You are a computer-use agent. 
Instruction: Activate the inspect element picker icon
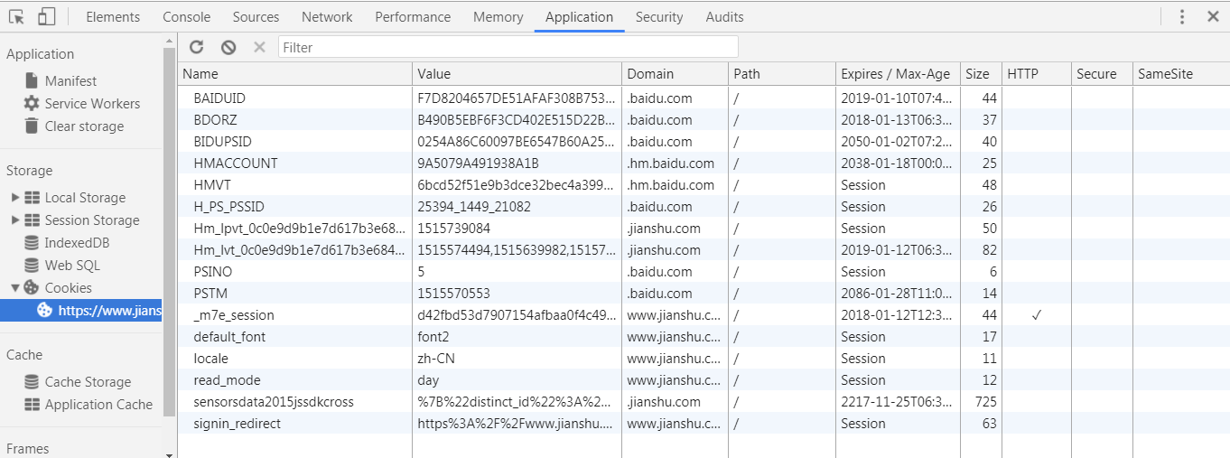pos(16,16)
